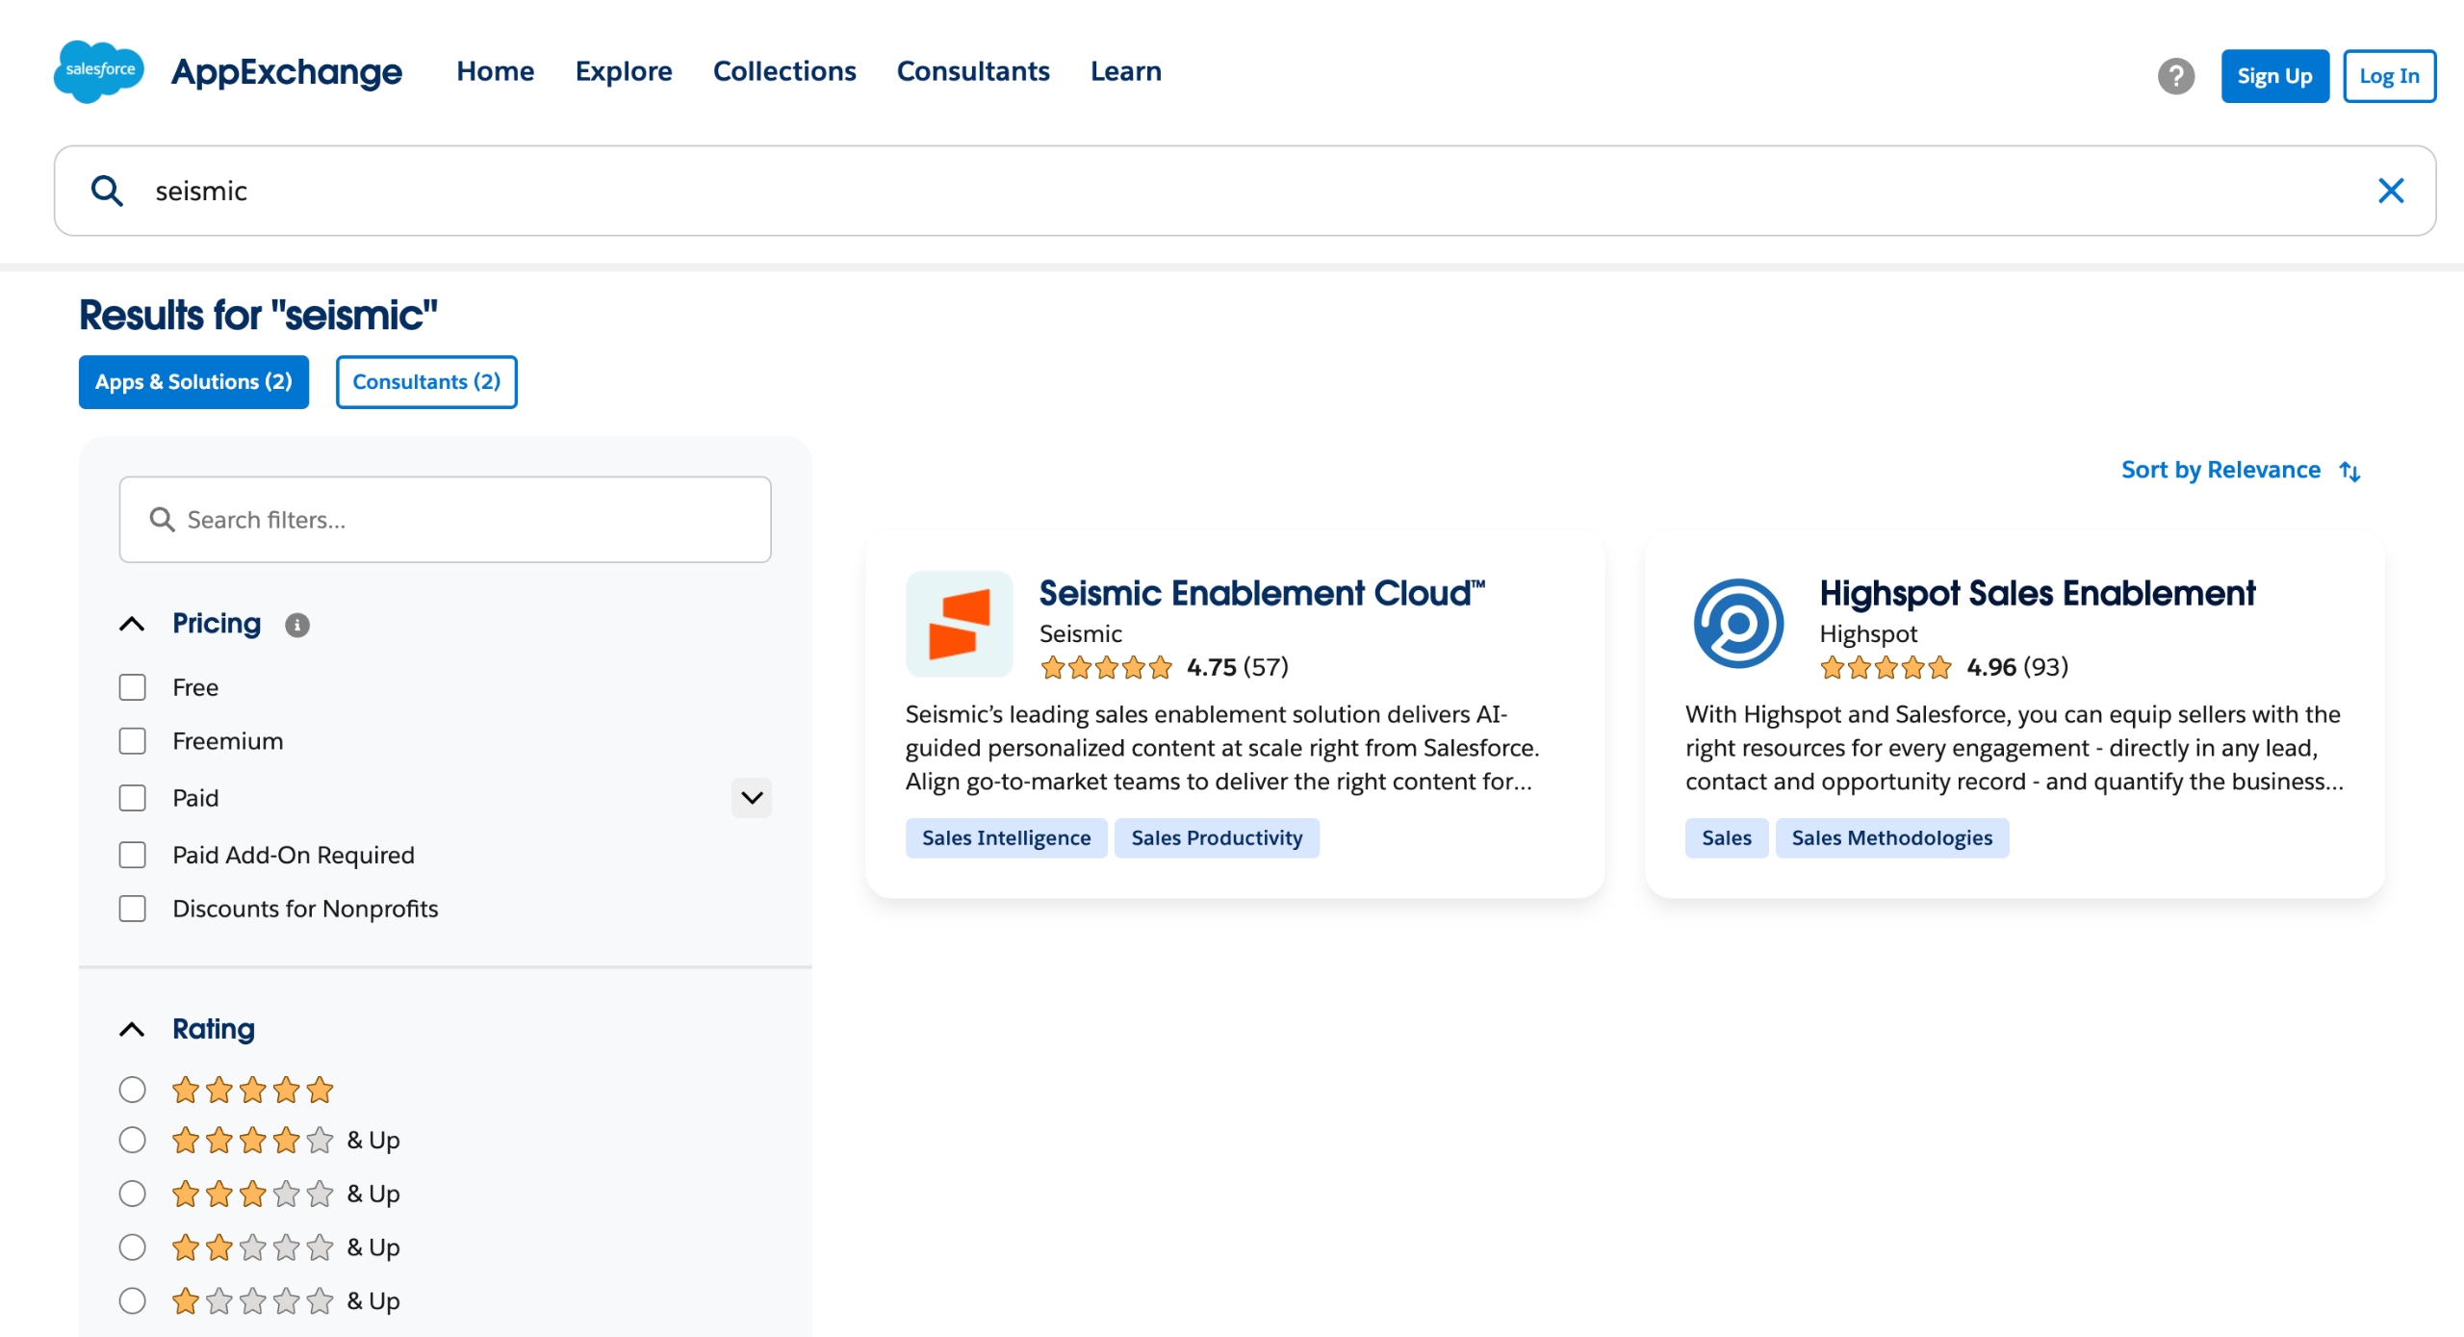
Task: Click the Log In button
Action: coord(2389,76)
